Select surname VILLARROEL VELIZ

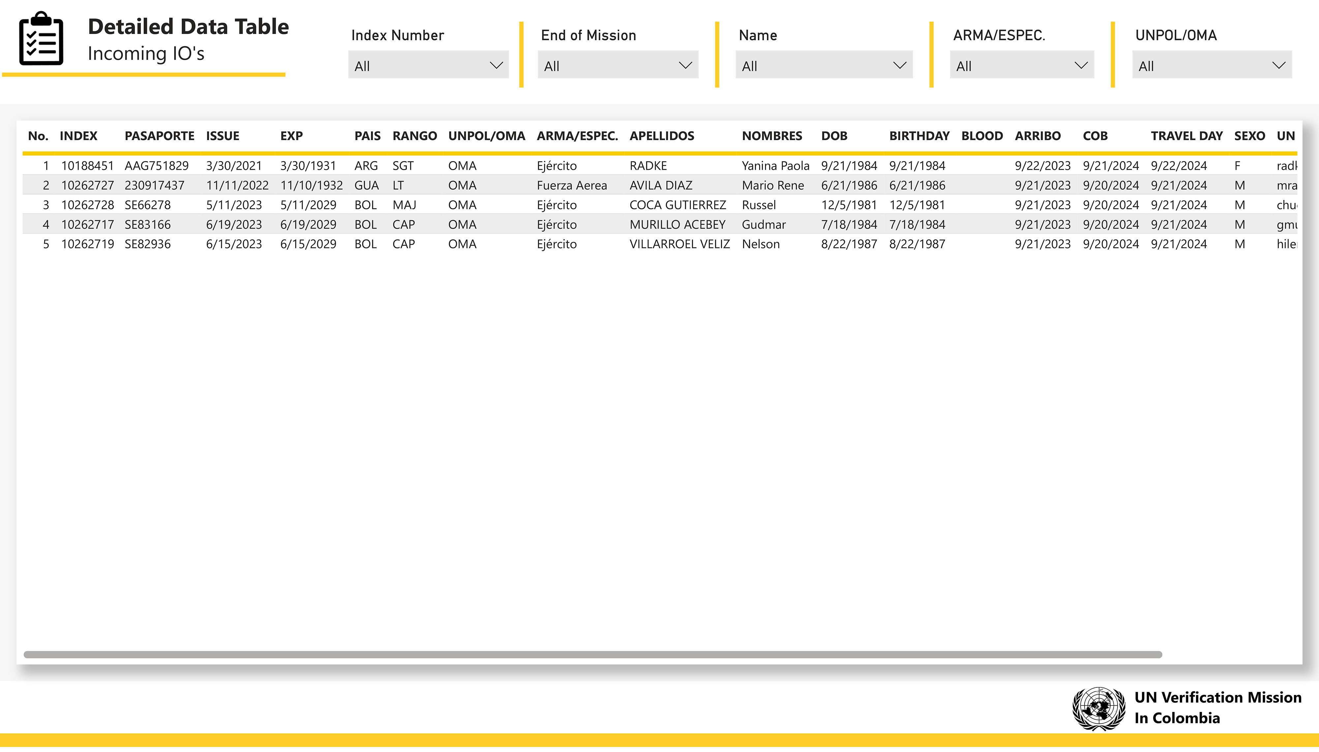680,244
